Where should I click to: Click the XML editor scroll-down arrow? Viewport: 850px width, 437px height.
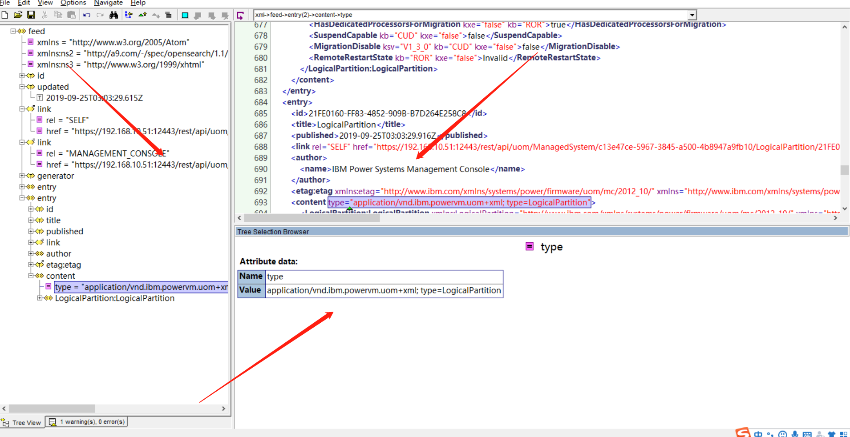[844, 208]
